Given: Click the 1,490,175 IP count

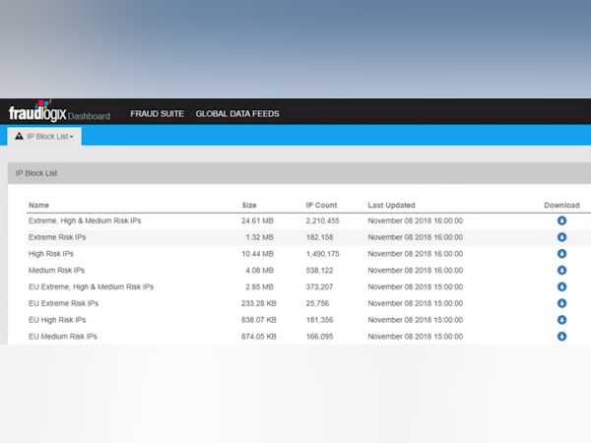Looking at the screenshot, I should coord(323,254).
